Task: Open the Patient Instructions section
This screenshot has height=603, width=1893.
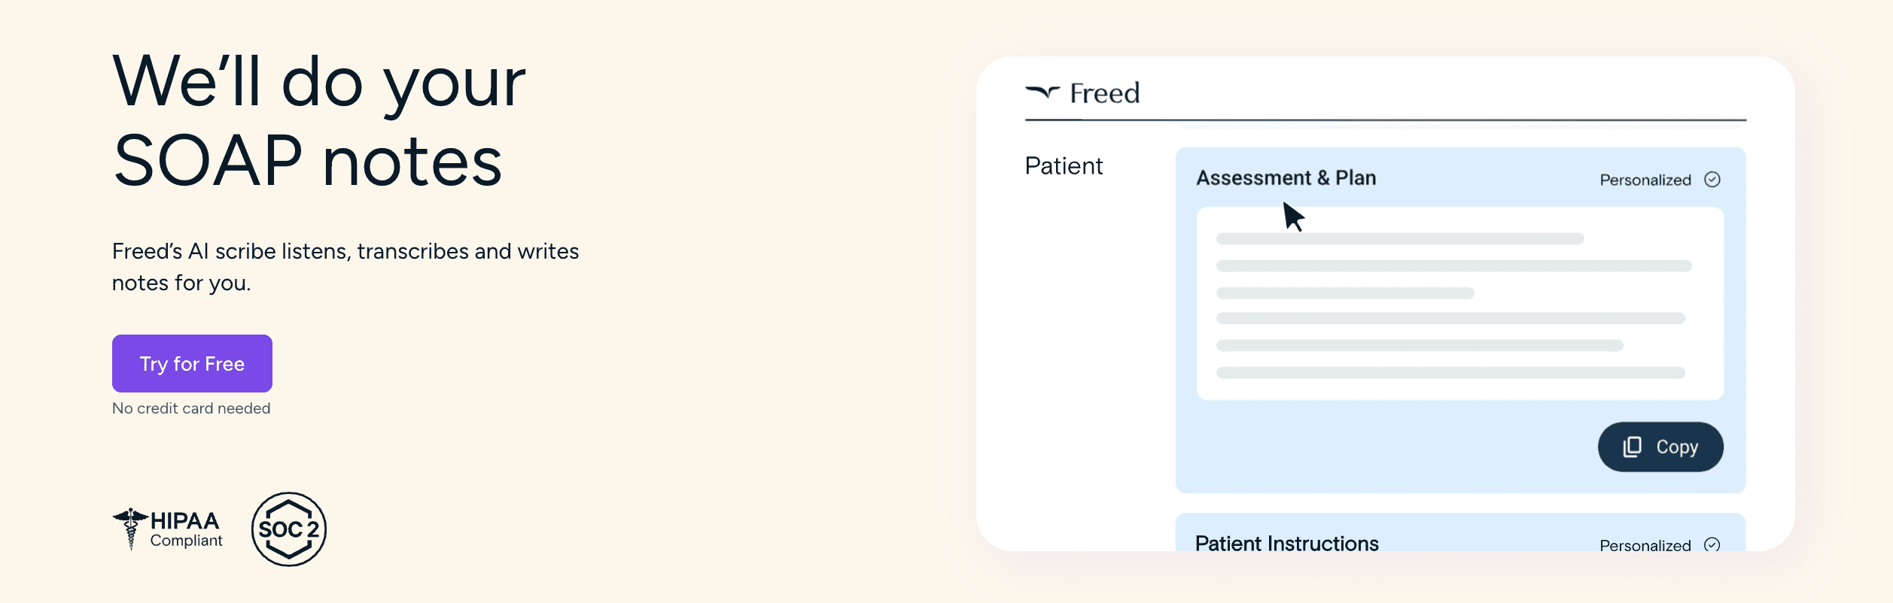Action: pyautogui.click(x=1288, y=543)
